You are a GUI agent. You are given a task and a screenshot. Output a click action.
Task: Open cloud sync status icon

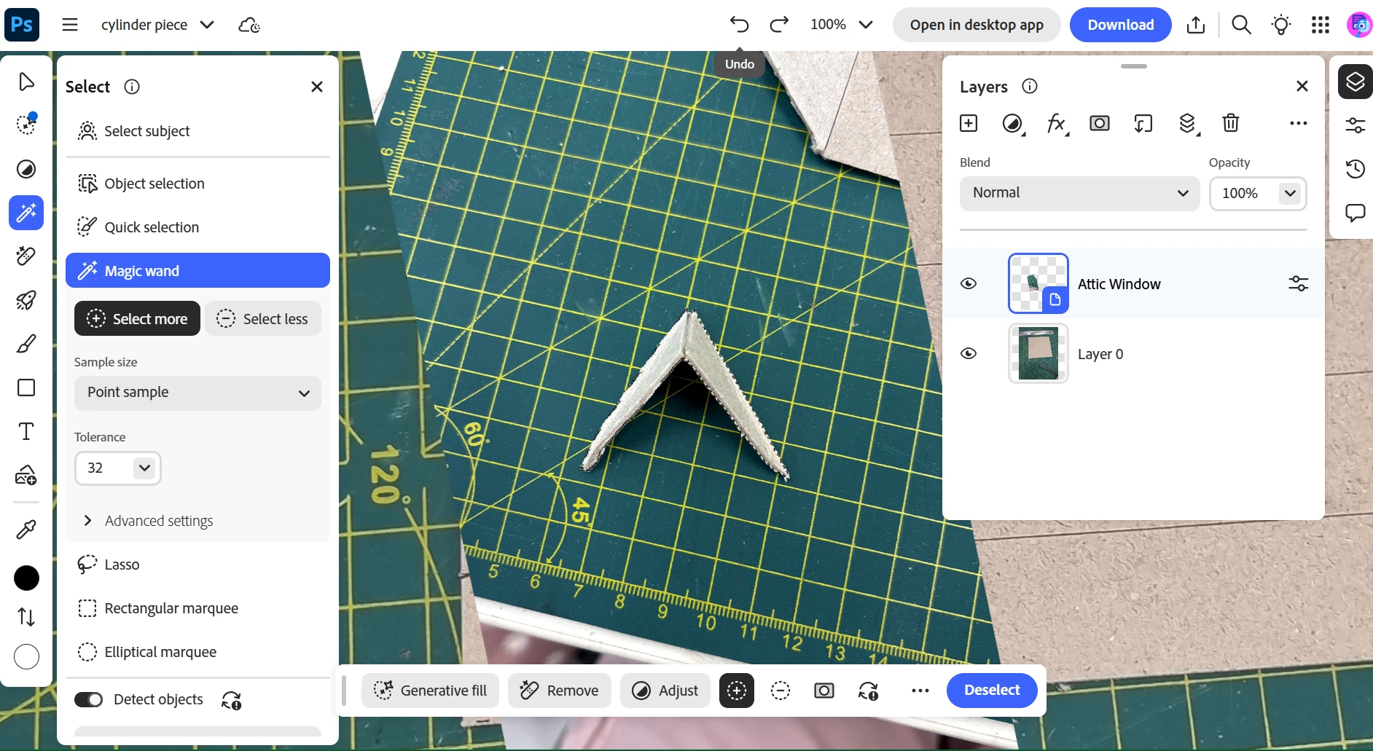[x=249, y=25]
